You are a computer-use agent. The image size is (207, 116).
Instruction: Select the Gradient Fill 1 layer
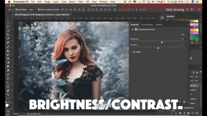189,108
